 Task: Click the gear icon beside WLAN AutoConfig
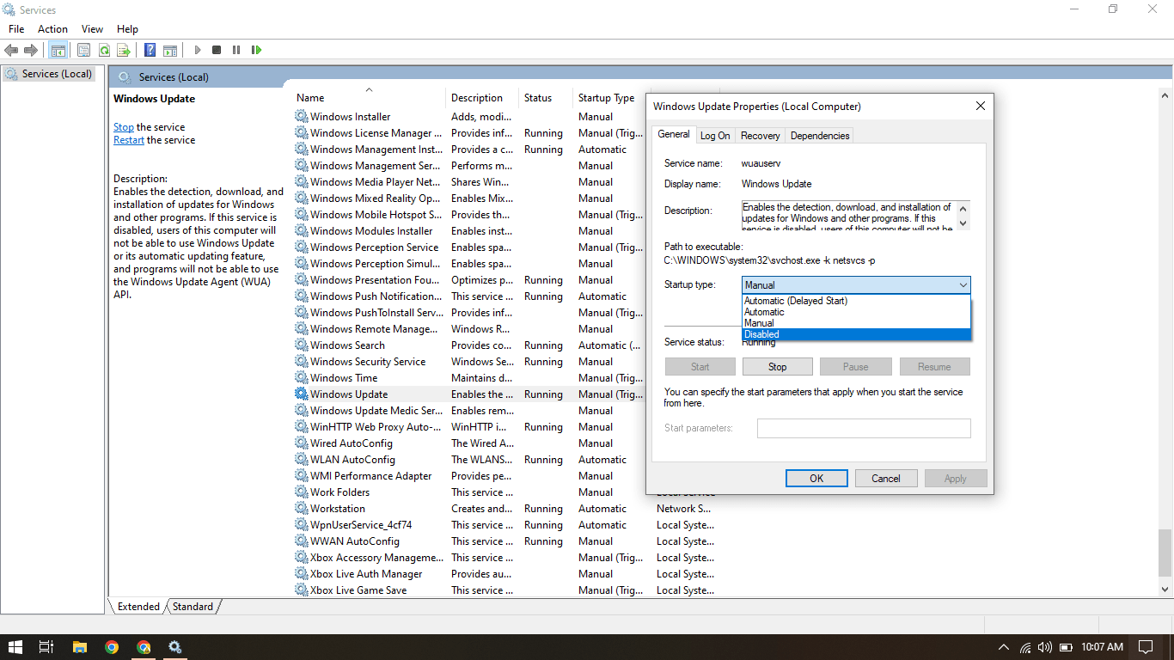302,459
